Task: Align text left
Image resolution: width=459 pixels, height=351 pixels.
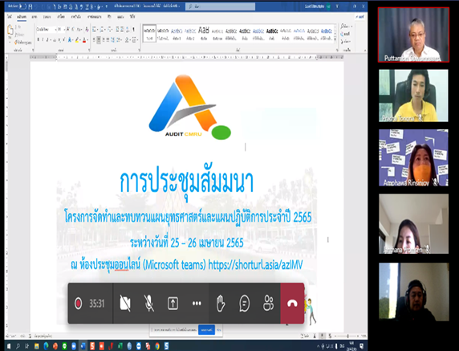Action: click(94, 39)
